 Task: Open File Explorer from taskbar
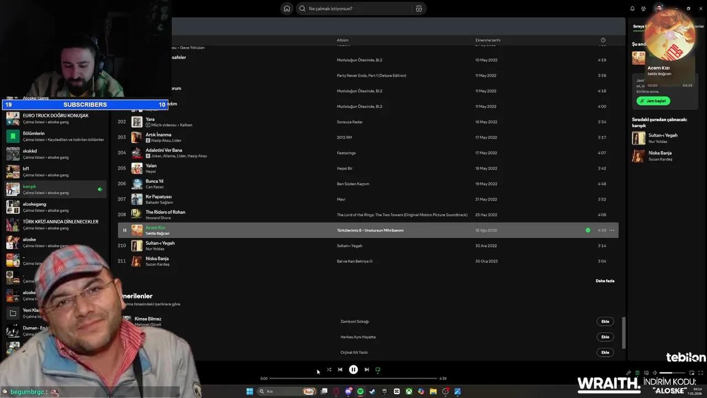433,391
